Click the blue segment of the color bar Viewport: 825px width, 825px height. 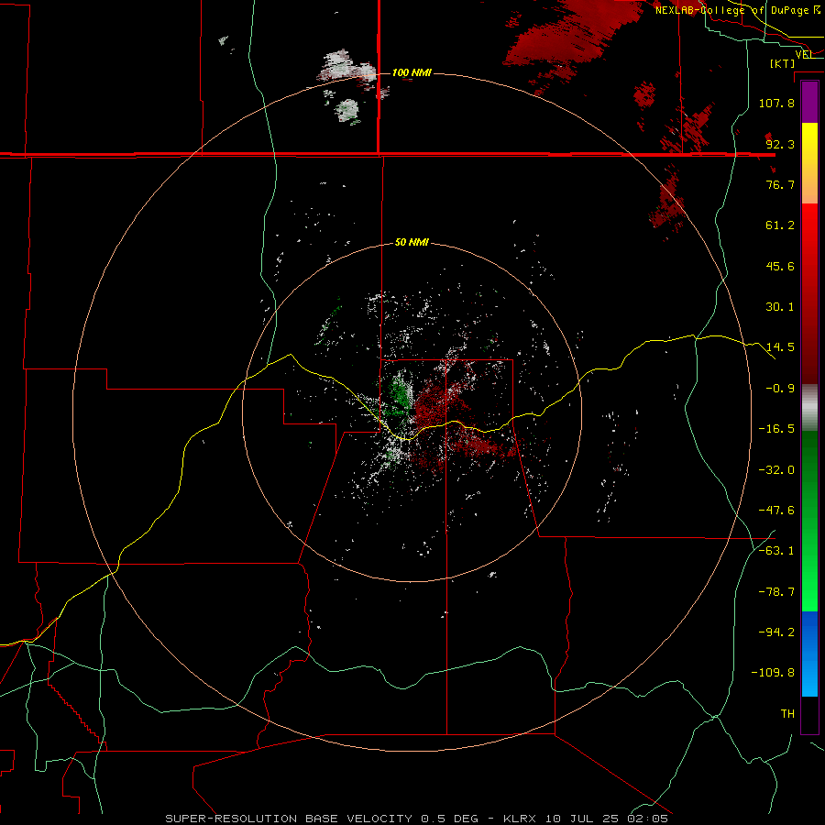click(x=809, y=654)
